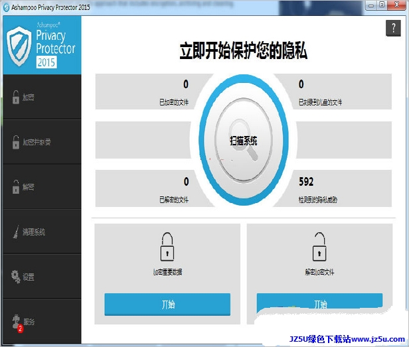Click the title bar app icon

(6, 7)
